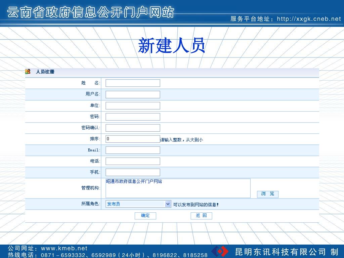The image size is (344, 258).
Task: Focus the Email input field
Action: click(133, 150)
